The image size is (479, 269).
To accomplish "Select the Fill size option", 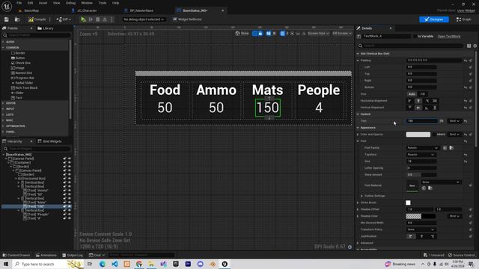I will point(422,94).
